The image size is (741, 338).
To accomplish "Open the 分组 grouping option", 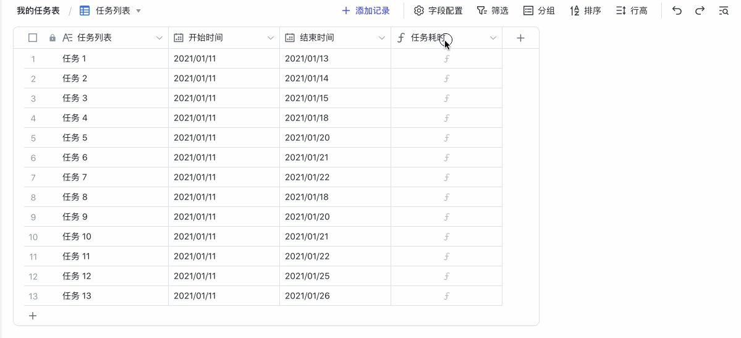I will 539,11.
